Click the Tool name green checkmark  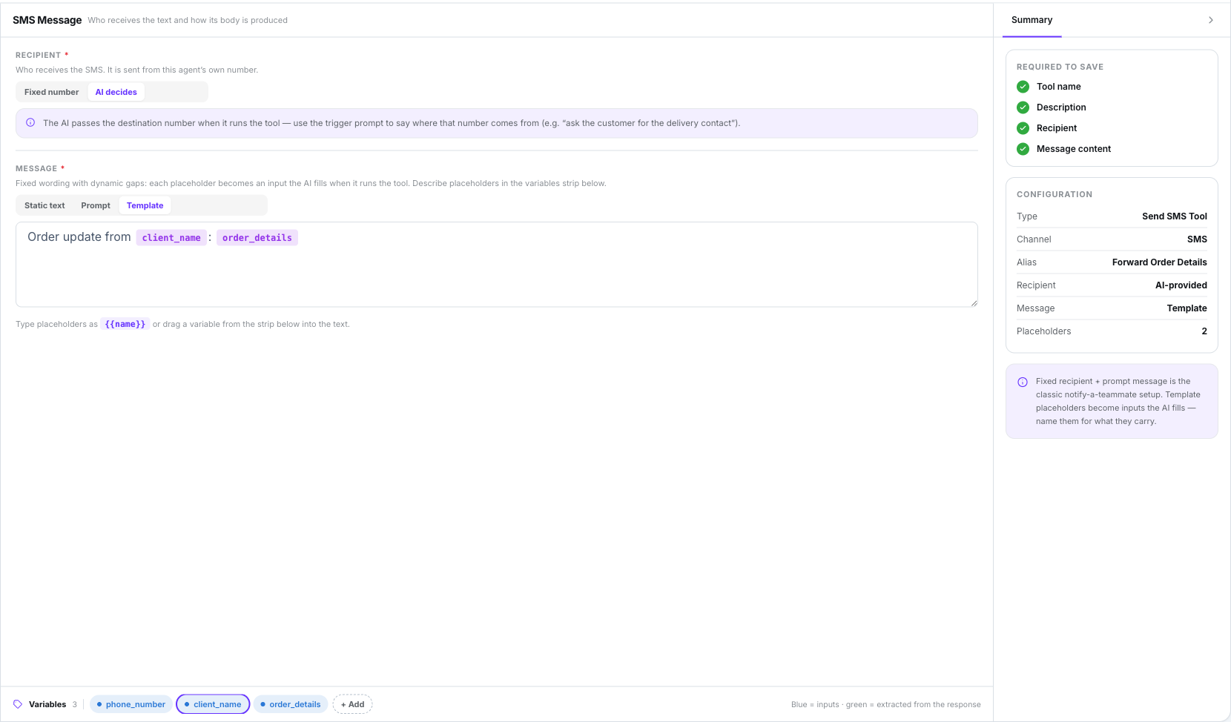pos(1023,87)
